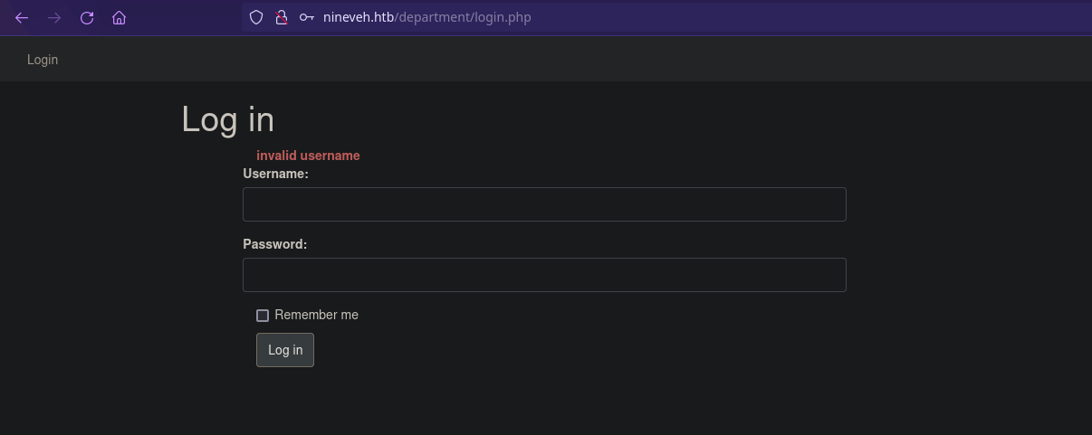Click the 'Username:' field label

(275, 174)
